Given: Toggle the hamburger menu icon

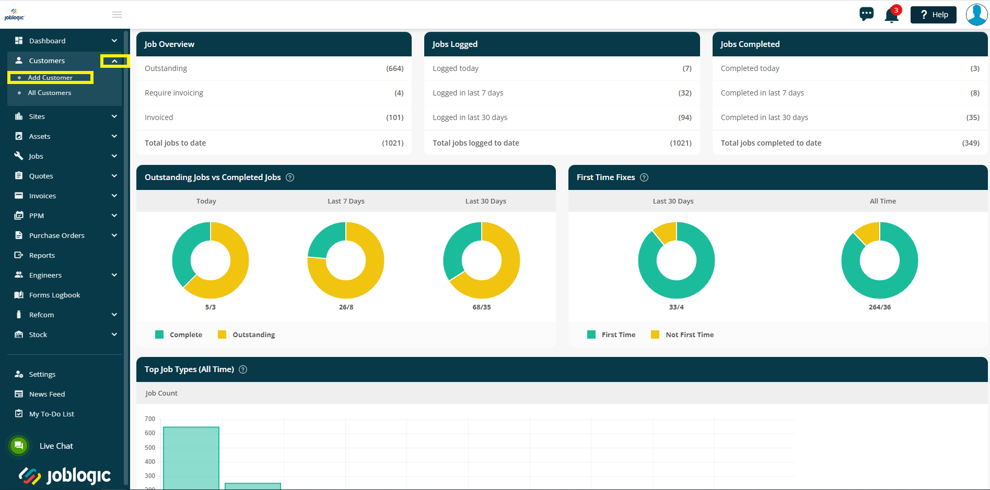Looking at the screenshot, I should [117, 15].
